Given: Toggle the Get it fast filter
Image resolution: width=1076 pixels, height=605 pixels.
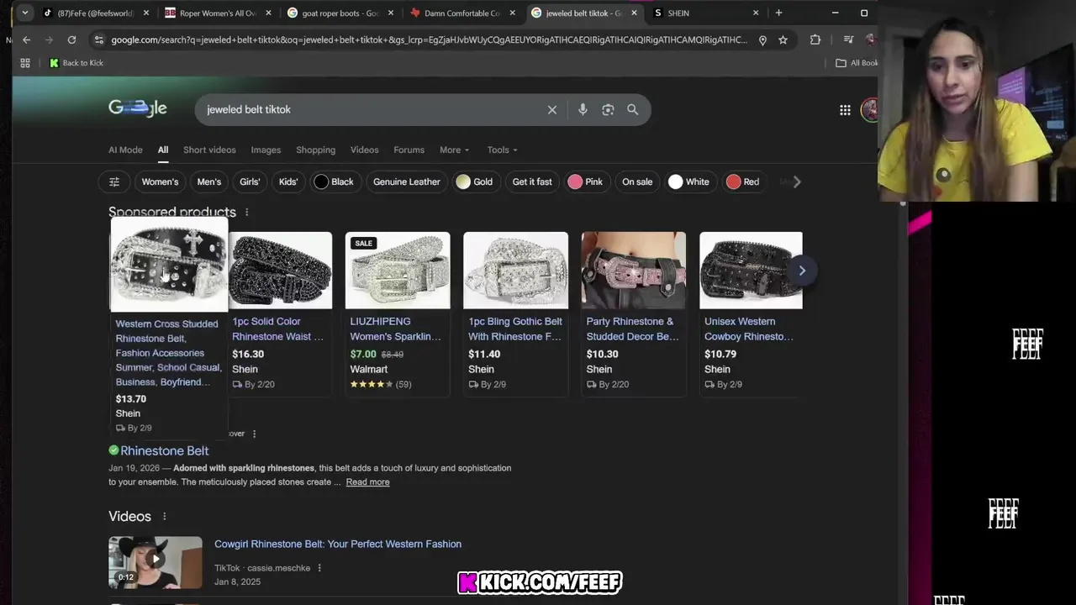Looking at the screenshot, I should tap(532, 181).
